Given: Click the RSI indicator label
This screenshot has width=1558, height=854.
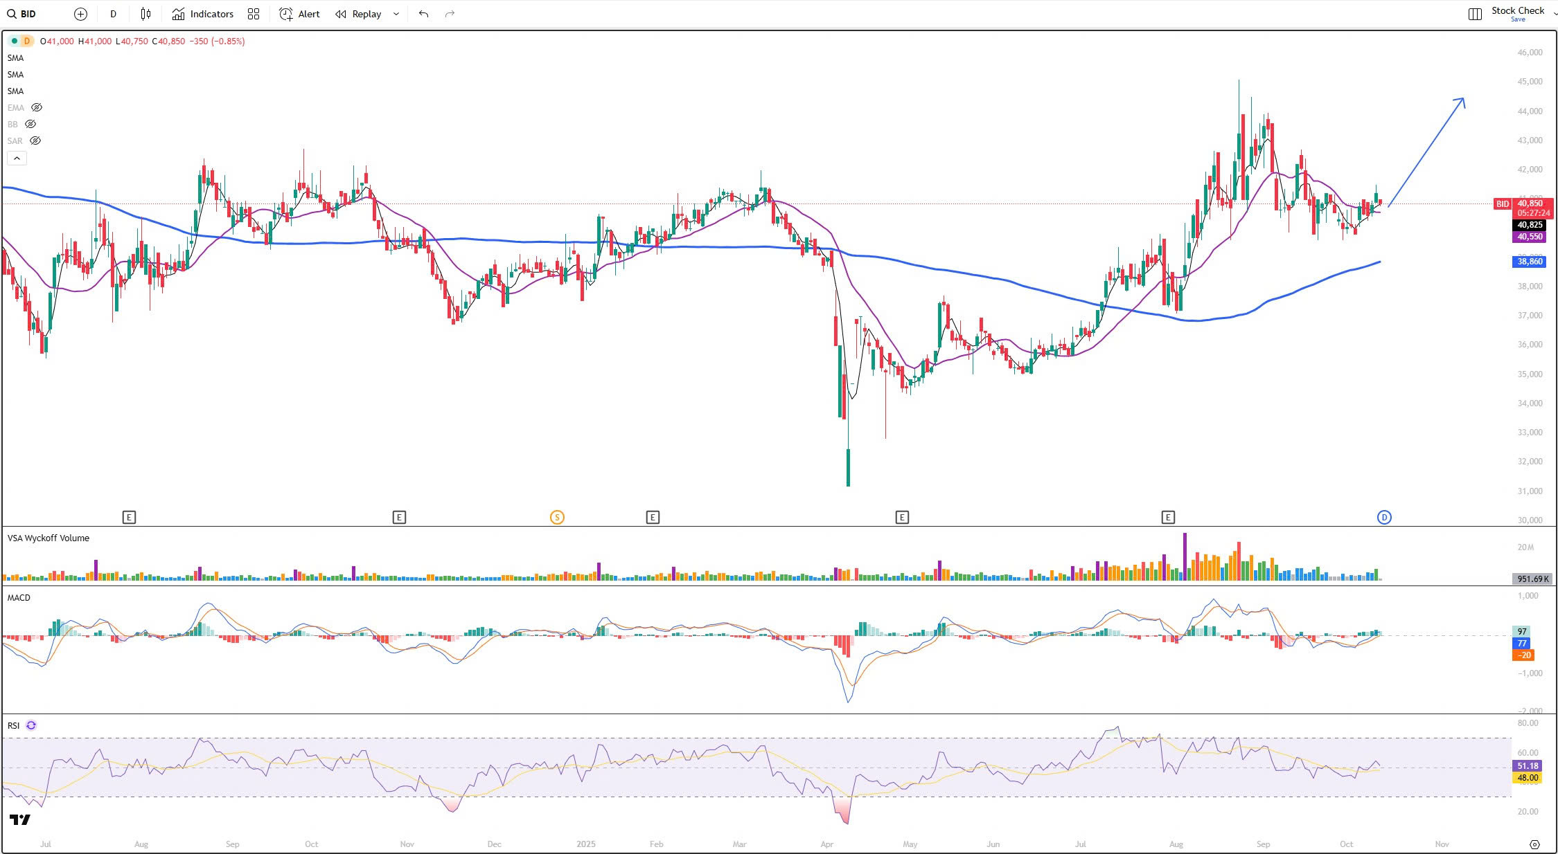Looking at the screenshot, I should pos(13,725).
